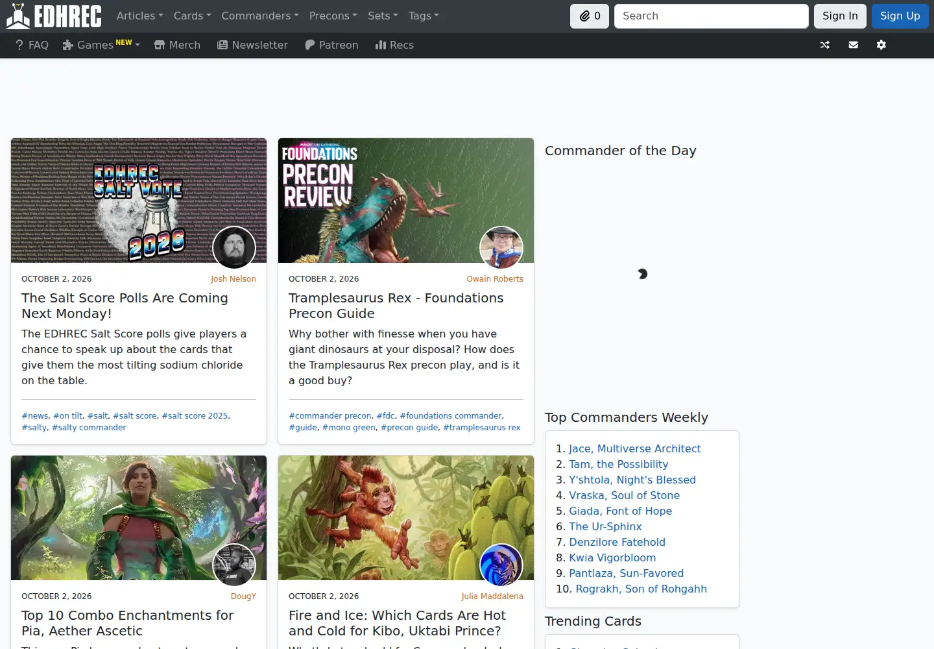Click Josh Nelson's author avatar
934x649 pixels.
(x=234, y=247)
